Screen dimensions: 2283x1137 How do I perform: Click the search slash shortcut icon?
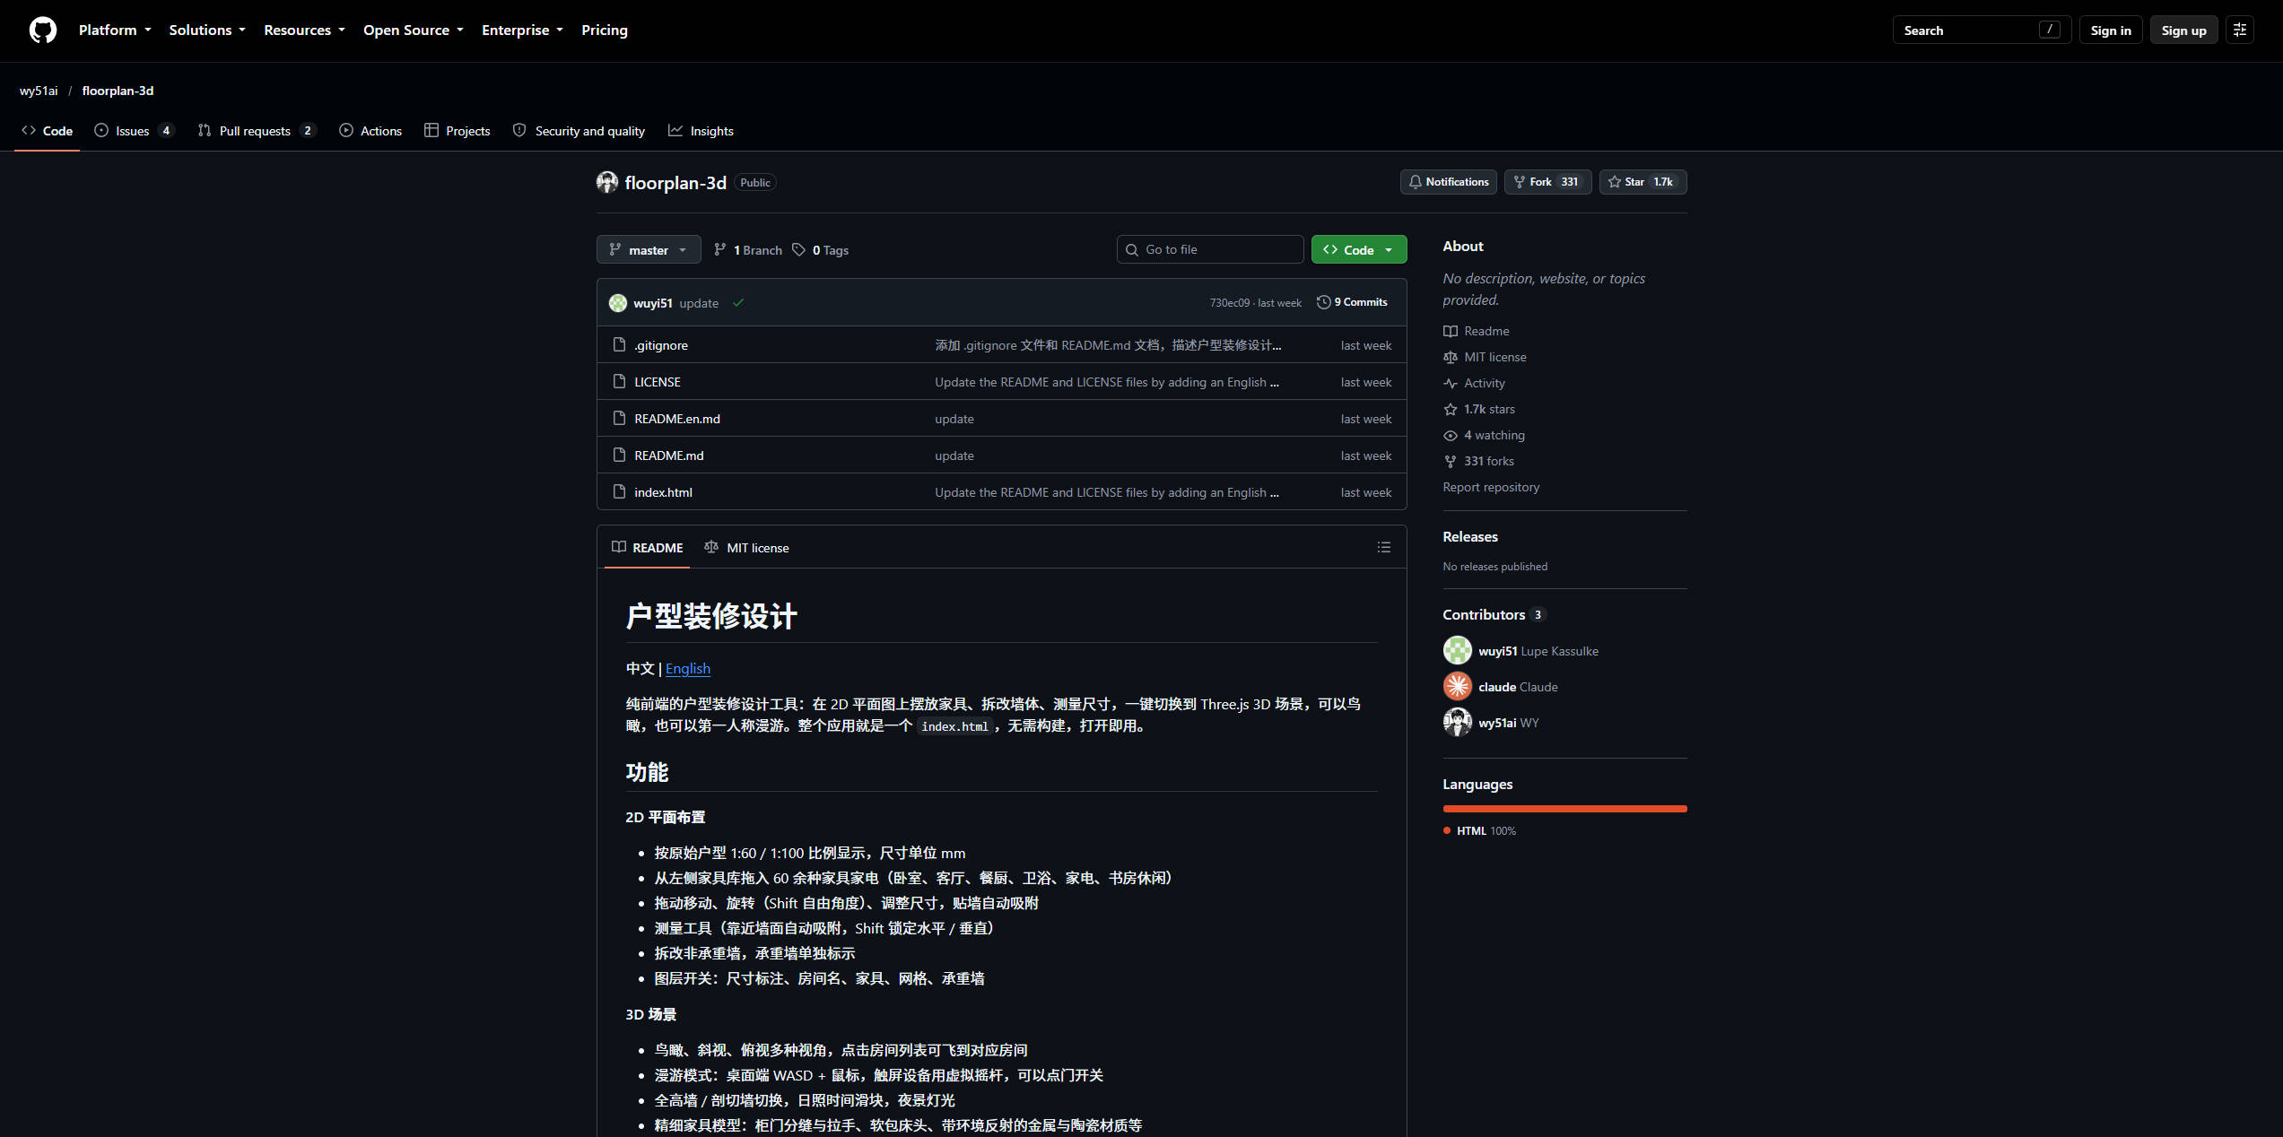pos(2049,30)
